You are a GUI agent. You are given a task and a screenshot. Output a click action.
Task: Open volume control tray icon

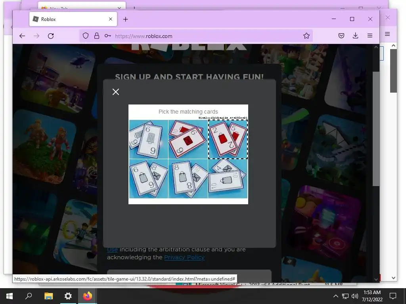click(x=355, y=296)
